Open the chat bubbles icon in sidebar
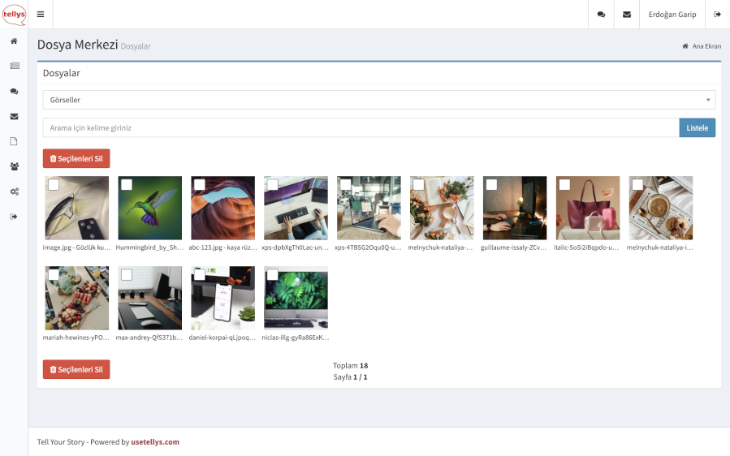Viewport: 730px width, 456px height. click(x=14, y=92)
